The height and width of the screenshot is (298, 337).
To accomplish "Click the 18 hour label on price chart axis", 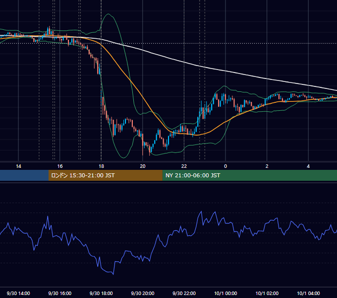I will [101, 166].
